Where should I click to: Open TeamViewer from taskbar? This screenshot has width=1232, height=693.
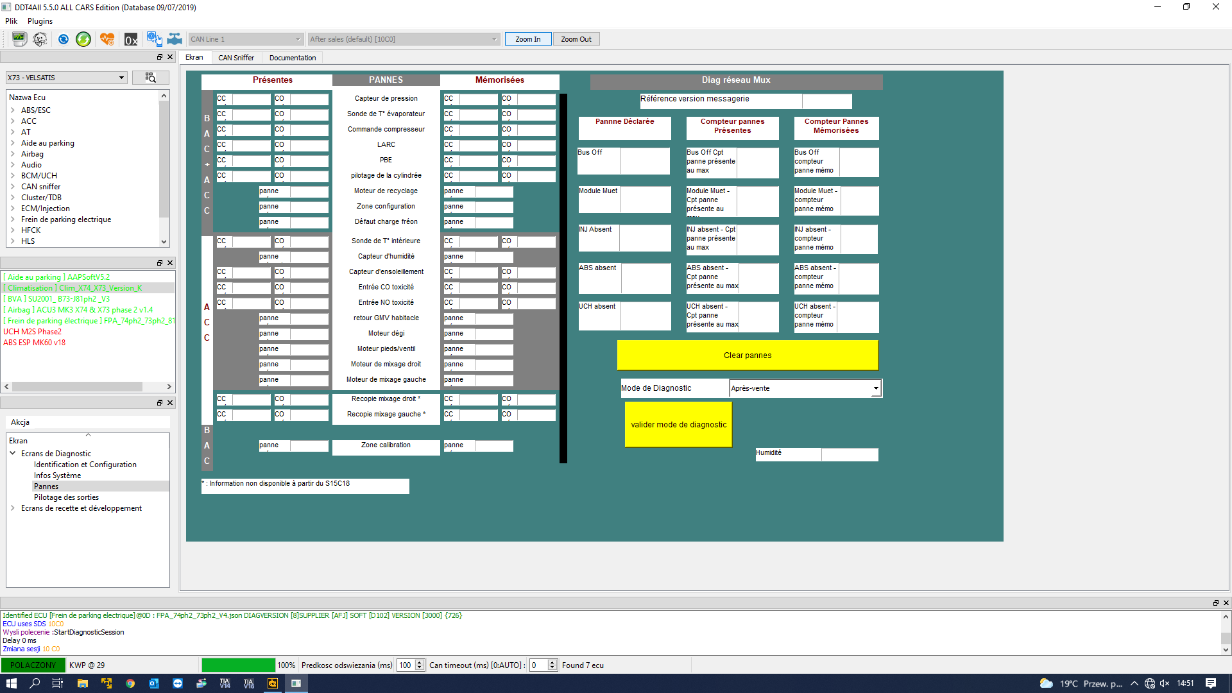click(x=178, y=683)
